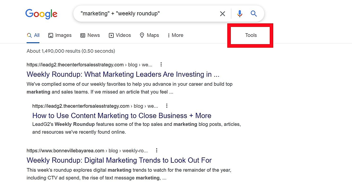Open the three-dot menu for first result
Viewport: 352px width, 187px height.
(x=161, y=65)
